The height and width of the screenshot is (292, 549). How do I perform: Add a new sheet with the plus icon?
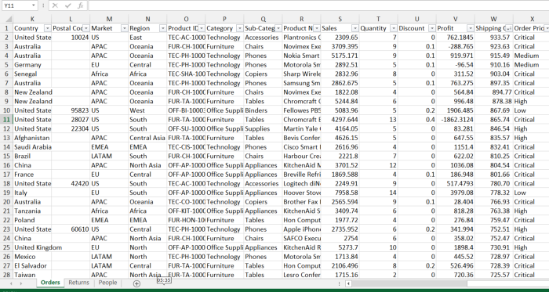136,283
